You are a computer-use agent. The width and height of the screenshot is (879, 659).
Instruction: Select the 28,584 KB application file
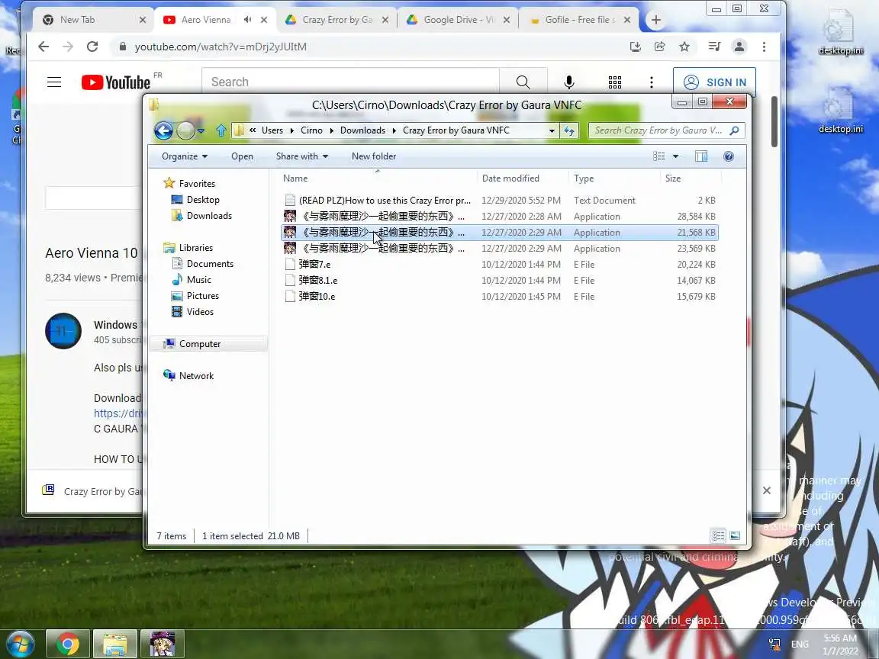click(500, 217)
